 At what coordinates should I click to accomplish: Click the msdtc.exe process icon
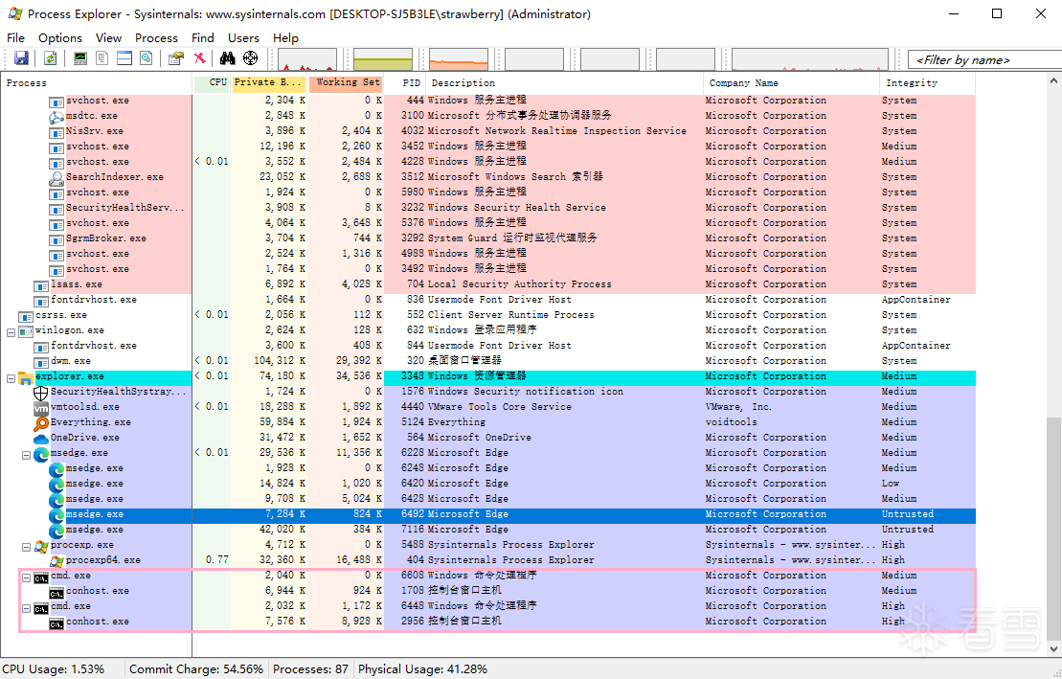[56, 117]
